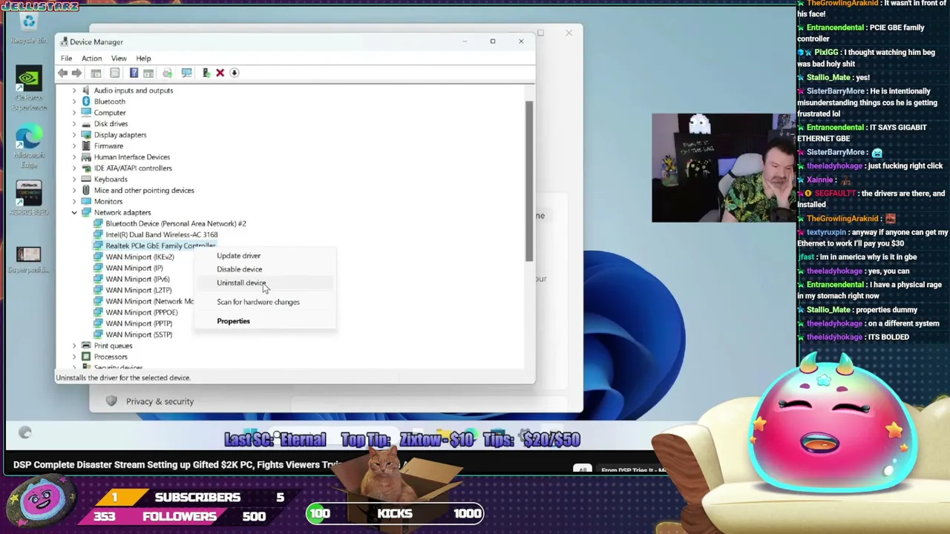The image size is (950, 534).
Task: Click the Disk drives category icon
Action: (86, 124)
